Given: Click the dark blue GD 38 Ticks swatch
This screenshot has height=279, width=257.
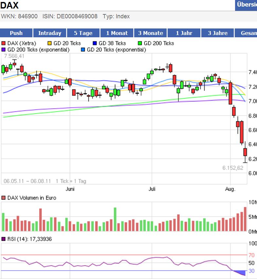Looking at the screenshot, I should pos(95,43).
